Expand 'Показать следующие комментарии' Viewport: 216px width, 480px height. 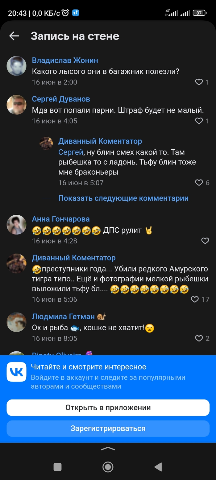click(123, 198)
